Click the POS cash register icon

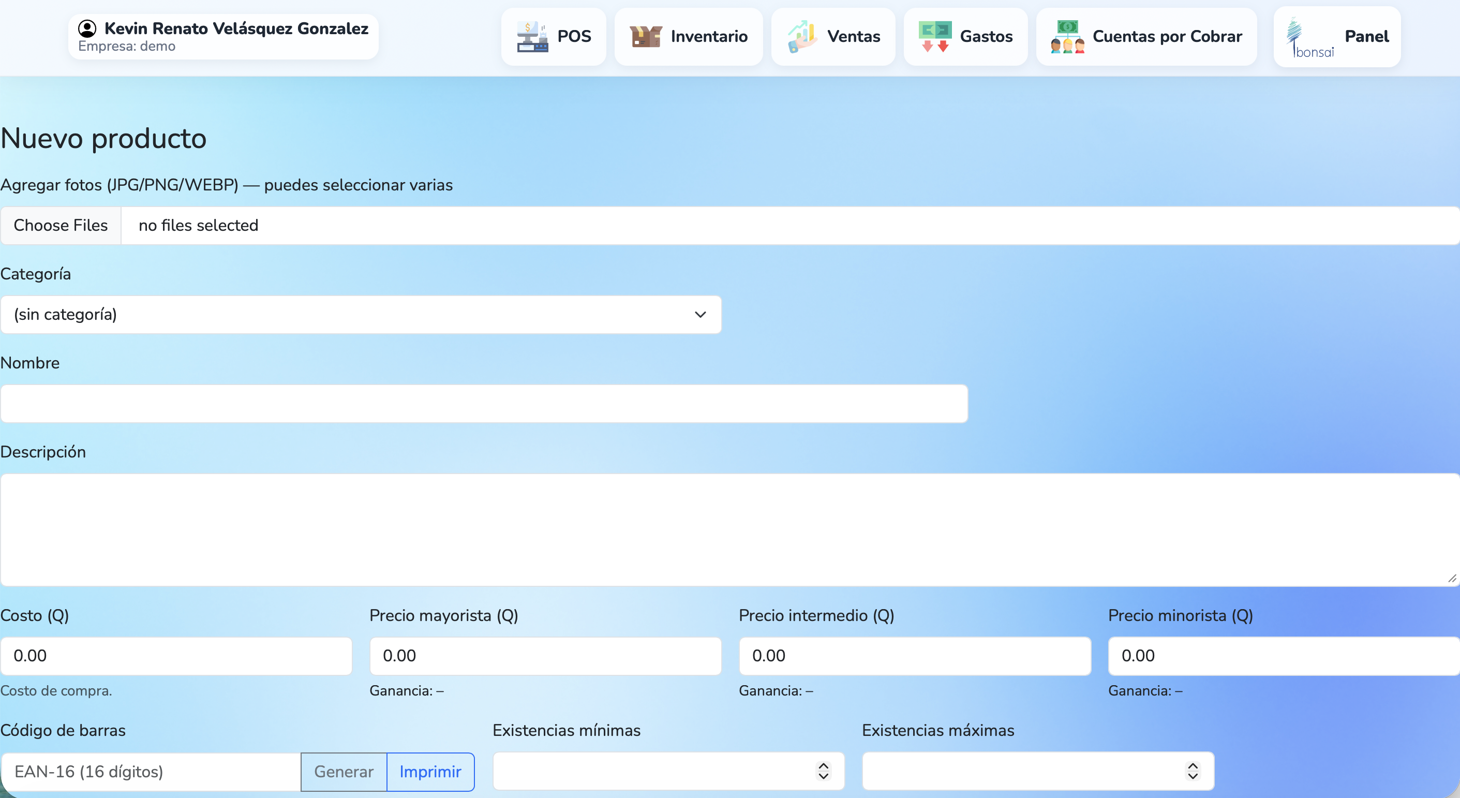point(532,36)
